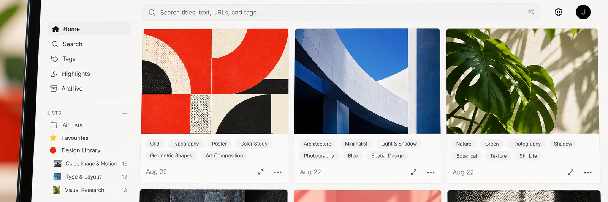Select the Nature tag
Screen dimensions: 608x202
point(464,144)
